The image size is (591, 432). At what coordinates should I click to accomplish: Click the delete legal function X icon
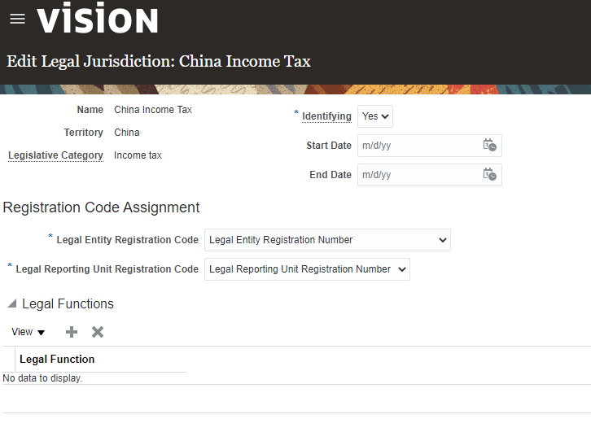98,332
